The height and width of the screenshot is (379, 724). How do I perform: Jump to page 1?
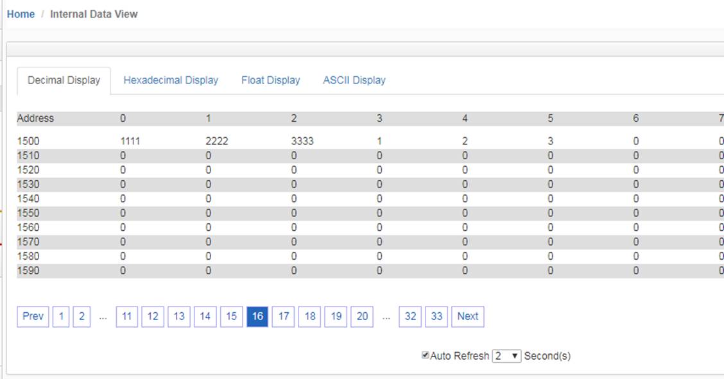(61, 317)
